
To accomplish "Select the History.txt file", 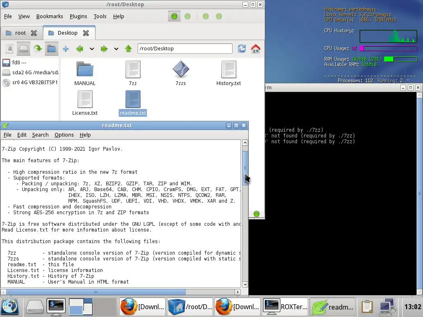I will click(228, 73).
